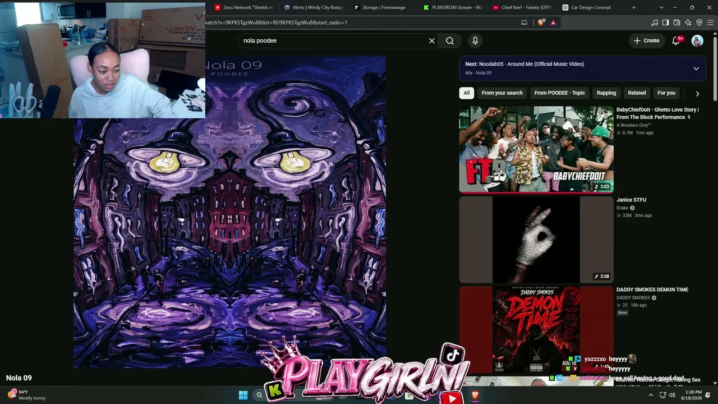
Task: Open the Windows notification center bell icon
Action: click(708, 395)
